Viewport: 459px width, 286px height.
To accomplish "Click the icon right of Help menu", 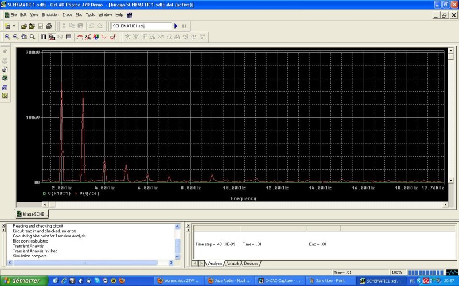I will [130, 15].
